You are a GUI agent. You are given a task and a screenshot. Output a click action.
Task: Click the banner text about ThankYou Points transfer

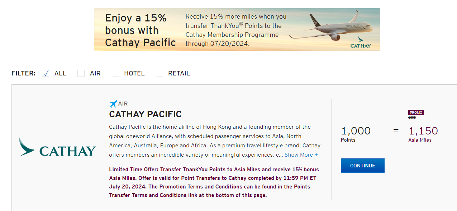point(236,30)
